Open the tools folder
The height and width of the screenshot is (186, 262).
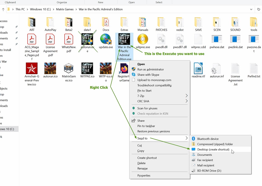(x=254, y=24)
